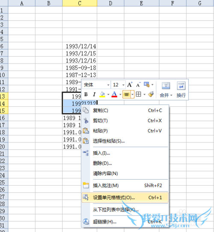Click the paste special icon
The image size is (214, 232).
[x=86, y=141]
